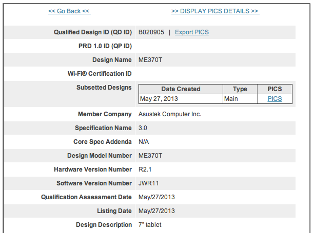Image resolution: width=314 pixels, height=233 pixels.
Task: Click the Asustek Computer Inc. company name
Action: pos(170,114)
